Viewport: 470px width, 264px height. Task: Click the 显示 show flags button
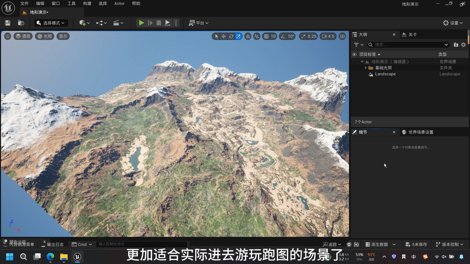(63, 36)
